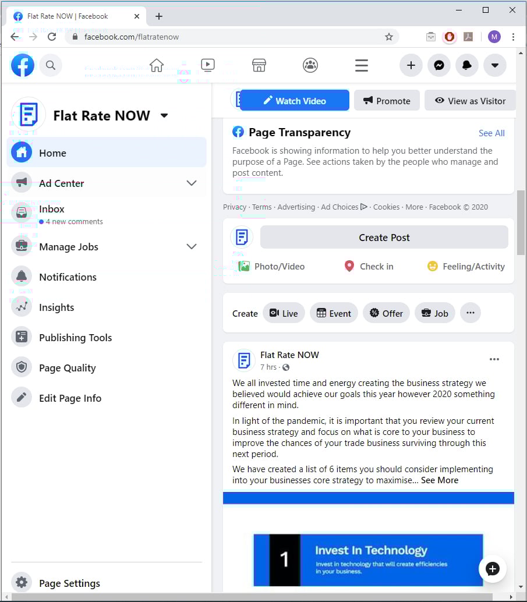Open the Account dropdown arrow in header

click(x=495, y=65)
